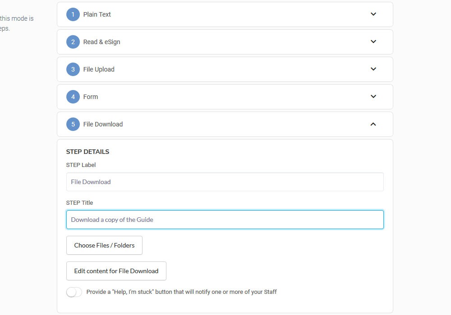451x315 pixels.
Task: Expand the Read & eSign step chevron
Action: coord(373,42)
